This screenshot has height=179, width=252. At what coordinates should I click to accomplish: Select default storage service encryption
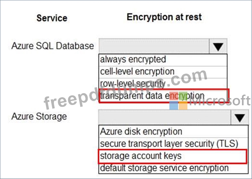[x=174, y=168]
